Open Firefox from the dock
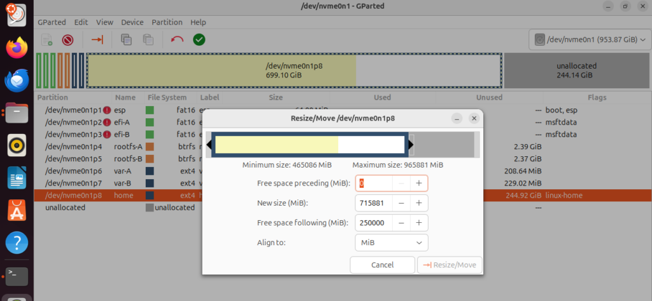The height and width of the screenshot is (301, 652). [x=17, y=47]
